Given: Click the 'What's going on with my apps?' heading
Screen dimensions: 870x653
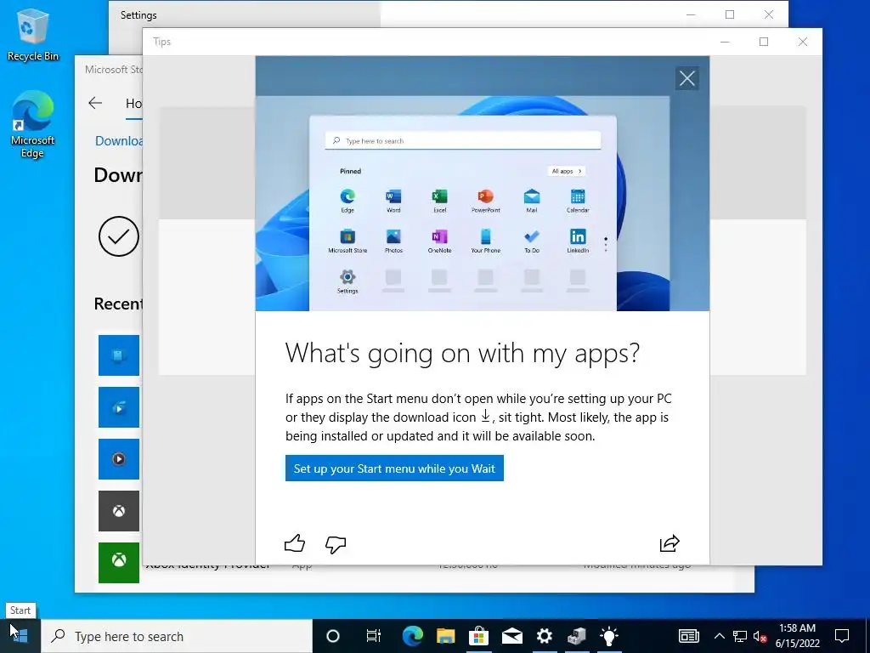Looking at the screenshot, I should [x=462, y=353].
